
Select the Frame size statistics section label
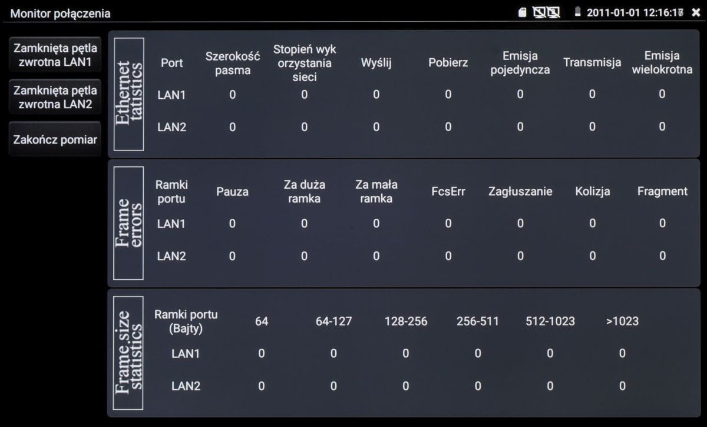click(x=129, y=352)
